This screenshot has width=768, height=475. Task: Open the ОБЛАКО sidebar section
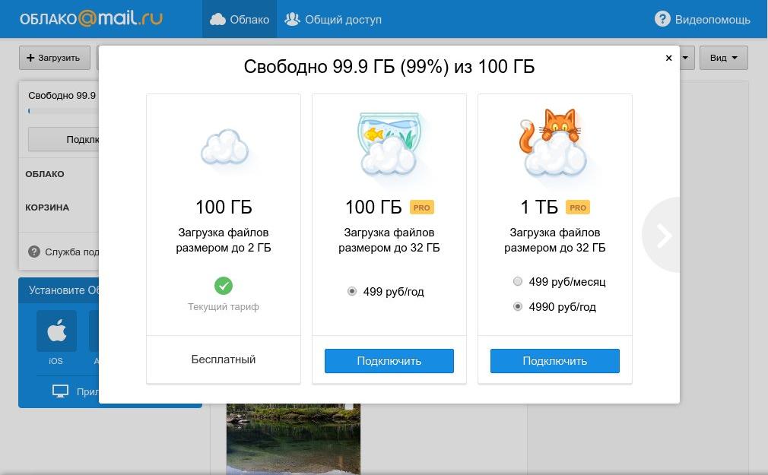[x=45, y=174]
